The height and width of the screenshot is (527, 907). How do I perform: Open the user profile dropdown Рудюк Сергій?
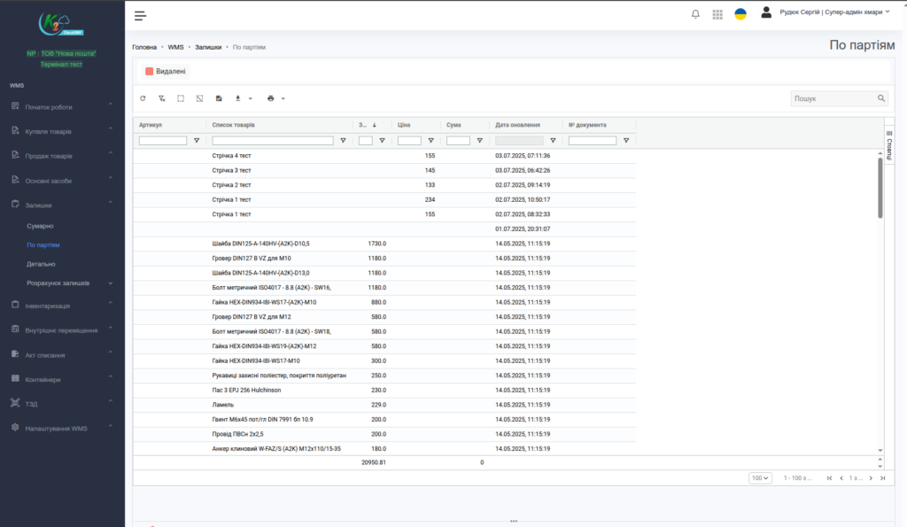tap(833, 12)
